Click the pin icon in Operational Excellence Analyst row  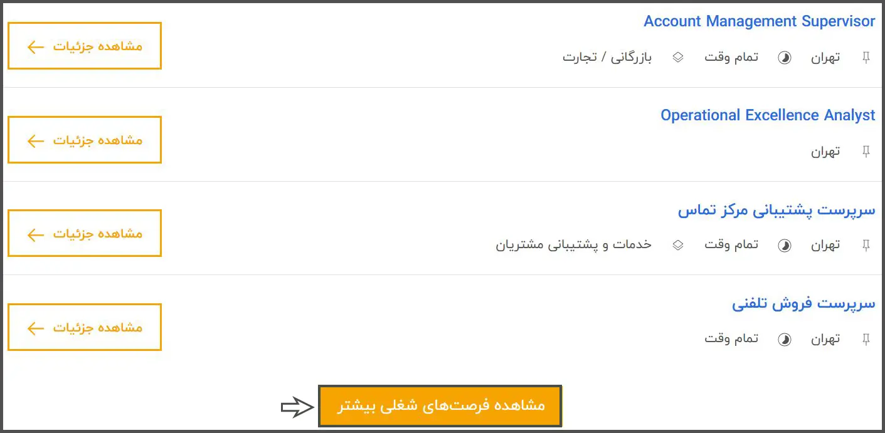click(866, 152)
